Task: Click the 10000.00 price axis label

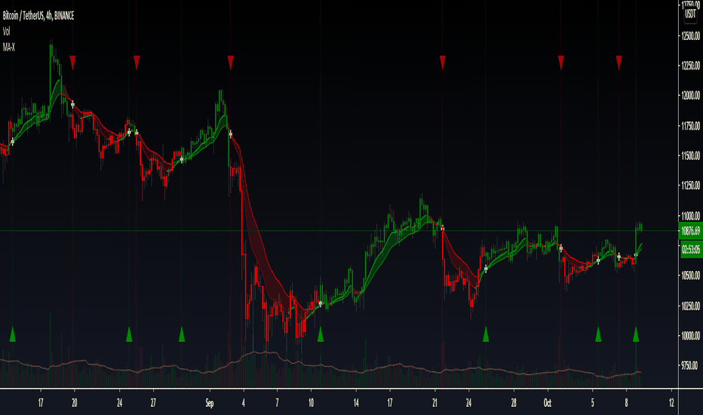Action: click(690, 336)
